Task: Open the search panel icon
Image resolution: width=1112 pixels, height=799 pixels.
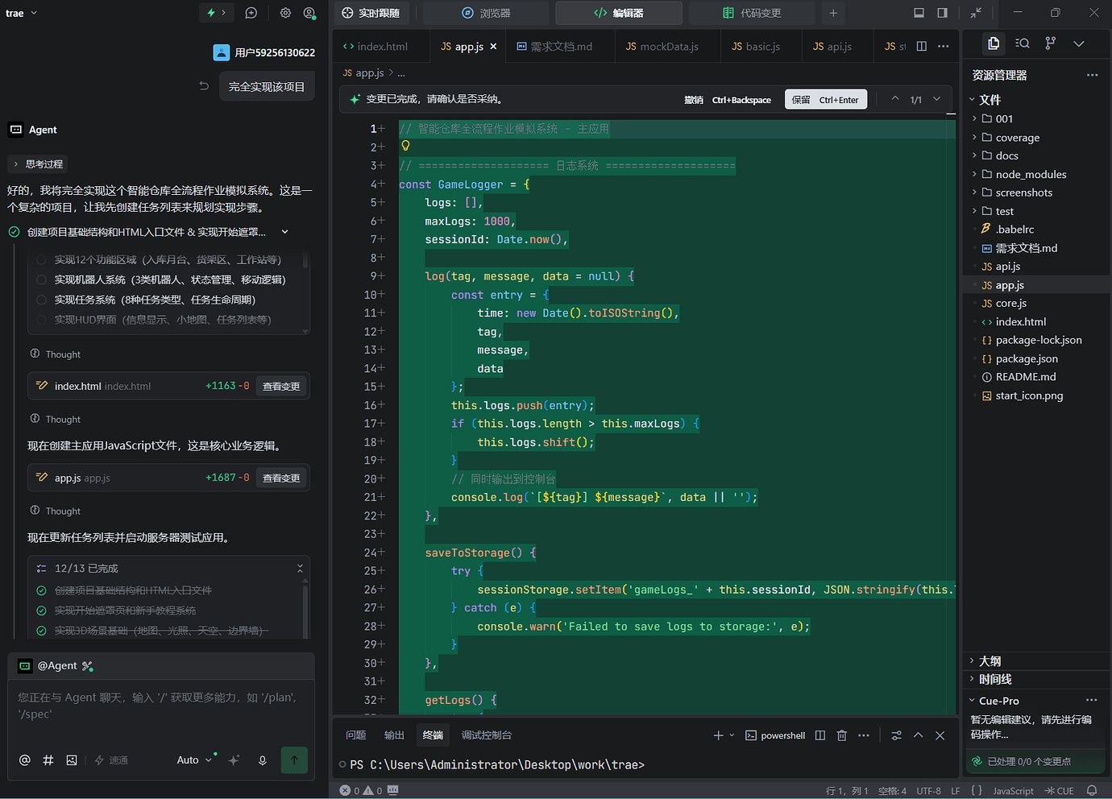Action: click(1023, 43)
